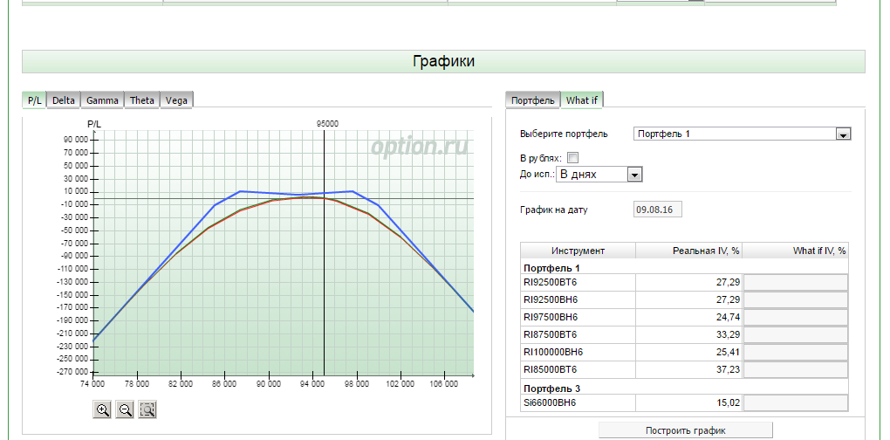890x440 pixels.
Task: Select the Si66000BH6 instrument row
Action: click(x=685, y=403)
